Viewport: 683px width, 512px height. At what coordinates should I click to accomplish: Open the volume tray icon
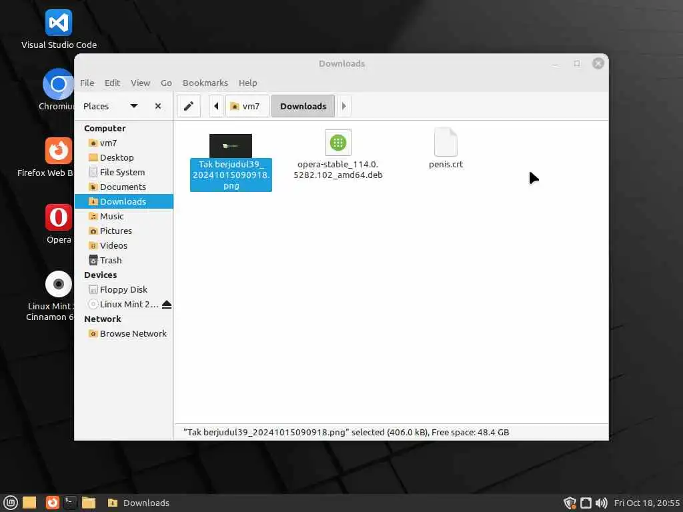pos(601,503)
